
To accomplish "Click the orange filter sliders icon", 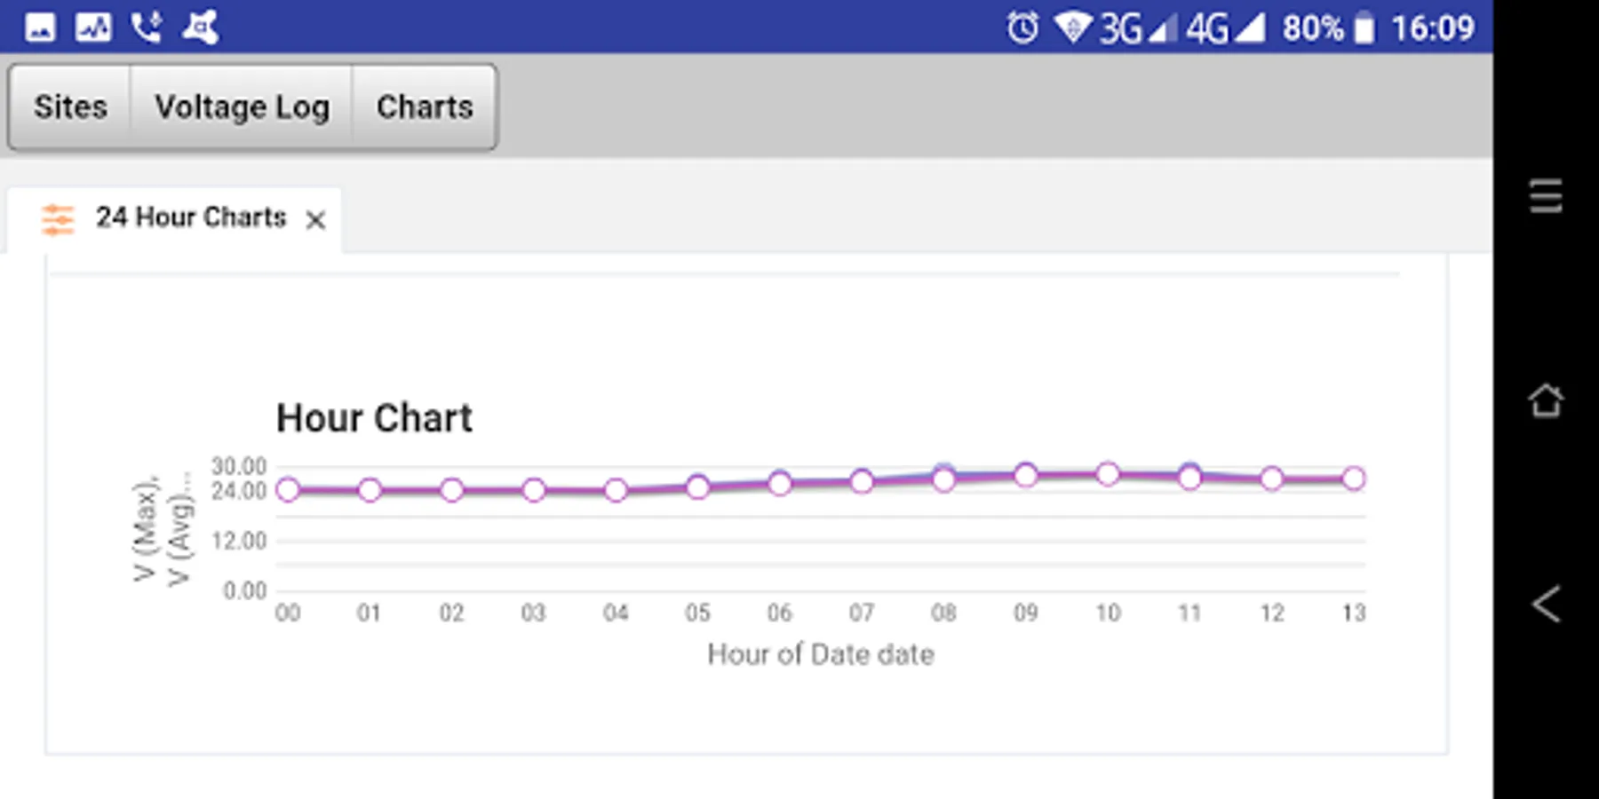I will pyautogui.click(x=58, y=218).
